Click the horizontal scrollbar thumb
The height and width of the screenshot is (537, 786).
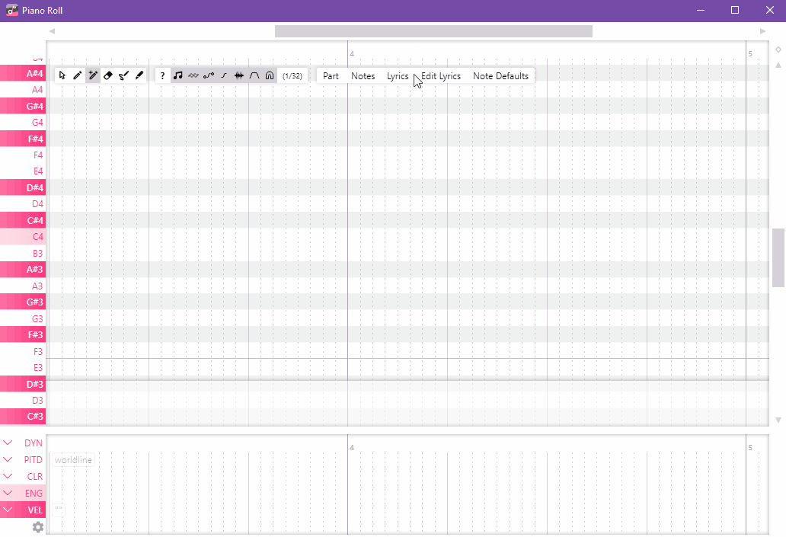point(433,31)
